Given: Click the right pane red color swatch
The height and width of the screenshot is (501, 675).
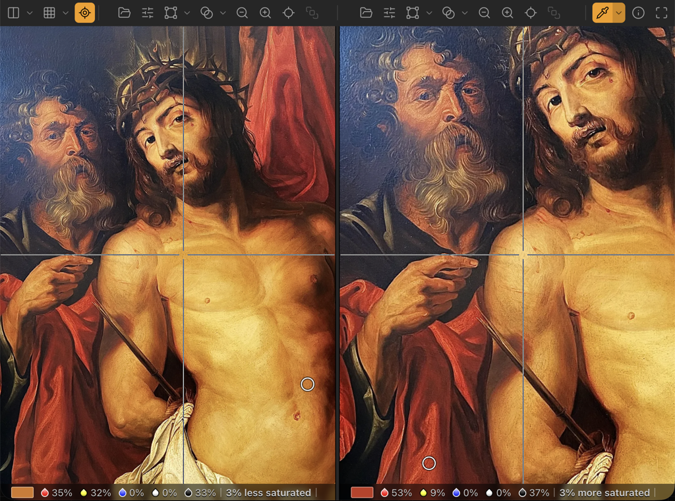Looking at the screenshot, I should [x=362, y=492].
